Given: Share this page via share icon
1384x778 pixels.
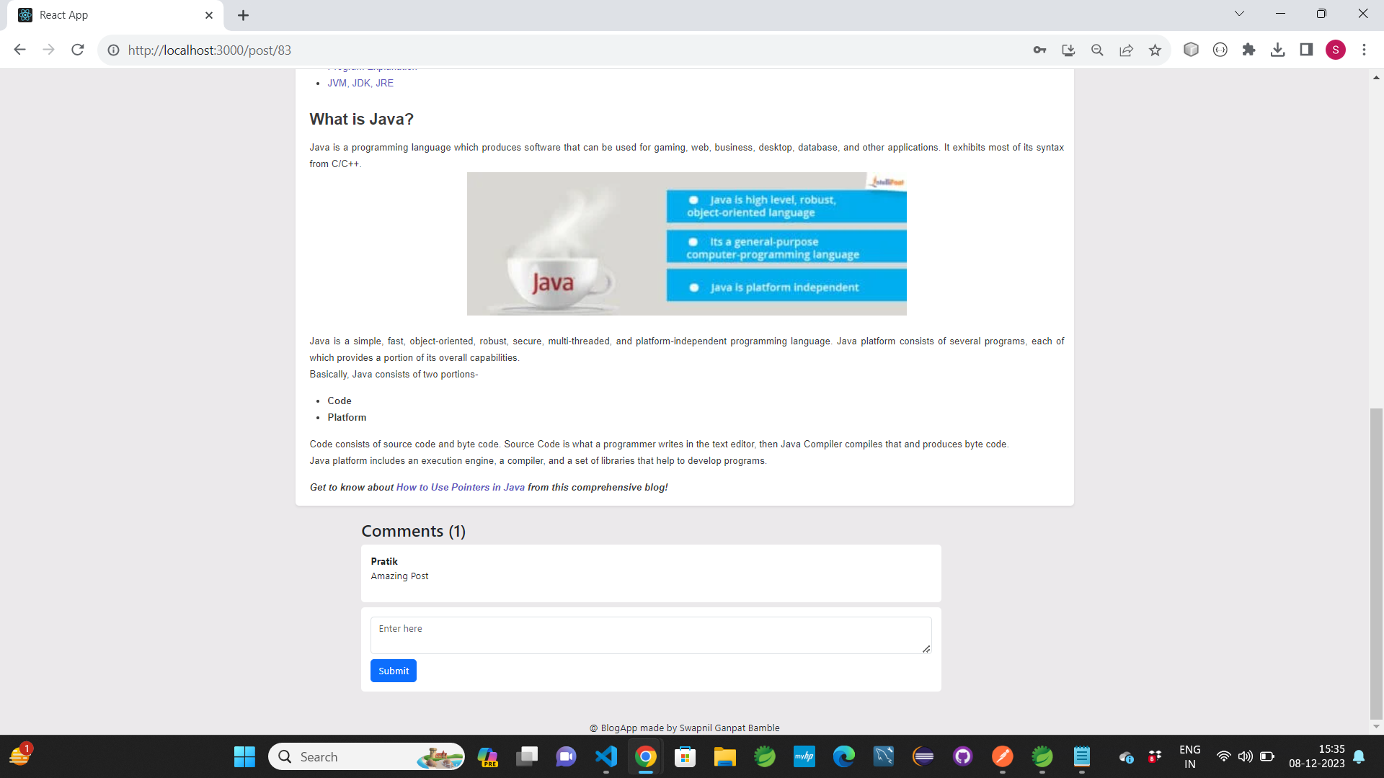Looking at the screenshot, I should (1126, 50).
